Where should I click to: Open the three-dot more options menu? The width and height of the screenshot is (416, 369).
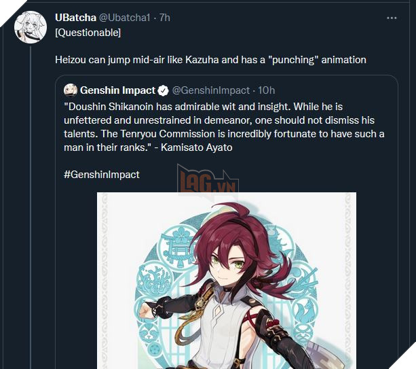[391, 17]
